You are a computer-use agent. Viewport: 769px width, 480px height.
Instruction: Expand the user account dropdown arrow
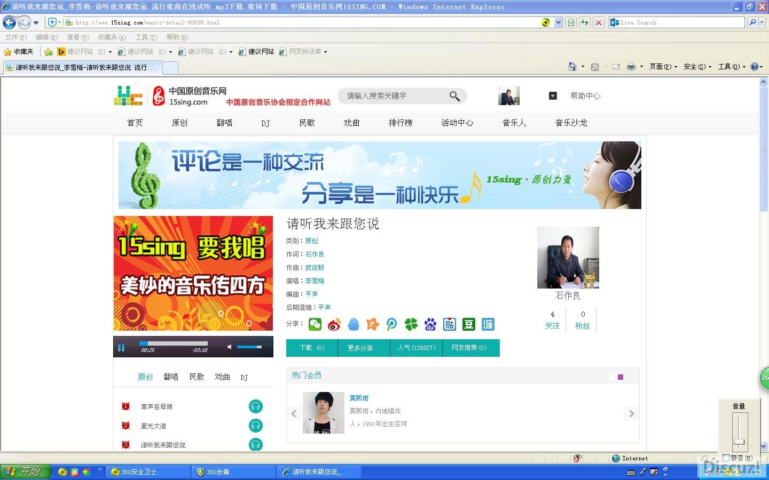point(553,96)
